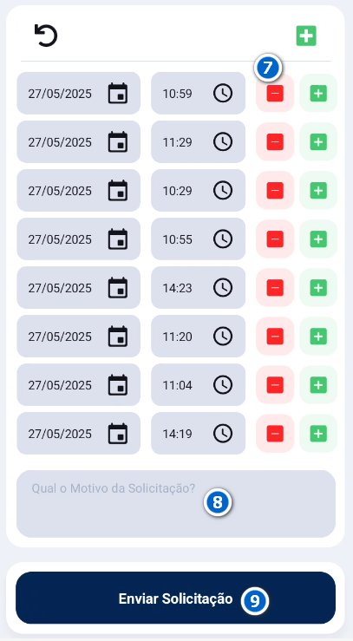Click the 14:23 time field
This screenshot has width=353, height=641.
pyautogui.click(x=198, y=288)
